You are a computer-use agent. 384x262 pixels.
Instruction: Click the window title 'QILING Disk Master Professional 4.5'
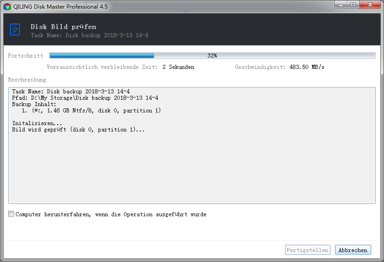tap(60, 7)
